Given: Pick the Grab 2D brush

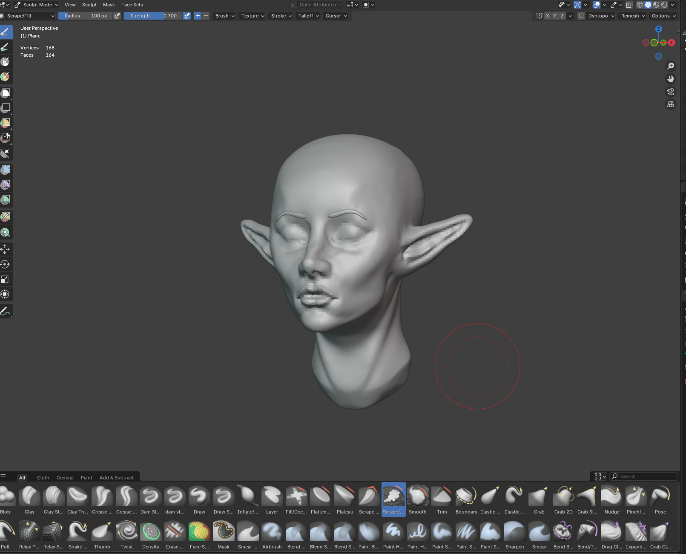Looking at the screenshot, I should coord(563,499).
